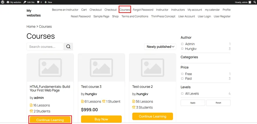Focus the Search courses input field
This screenshot has height=124, width=257.
click(x=45, y=47)
